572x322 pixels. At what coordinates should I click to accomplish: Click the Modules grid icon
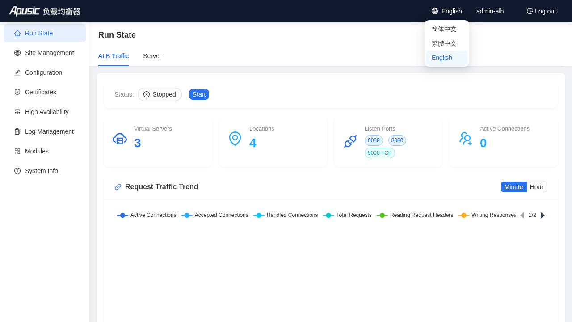pyautogui.click(x=17, y=151)
